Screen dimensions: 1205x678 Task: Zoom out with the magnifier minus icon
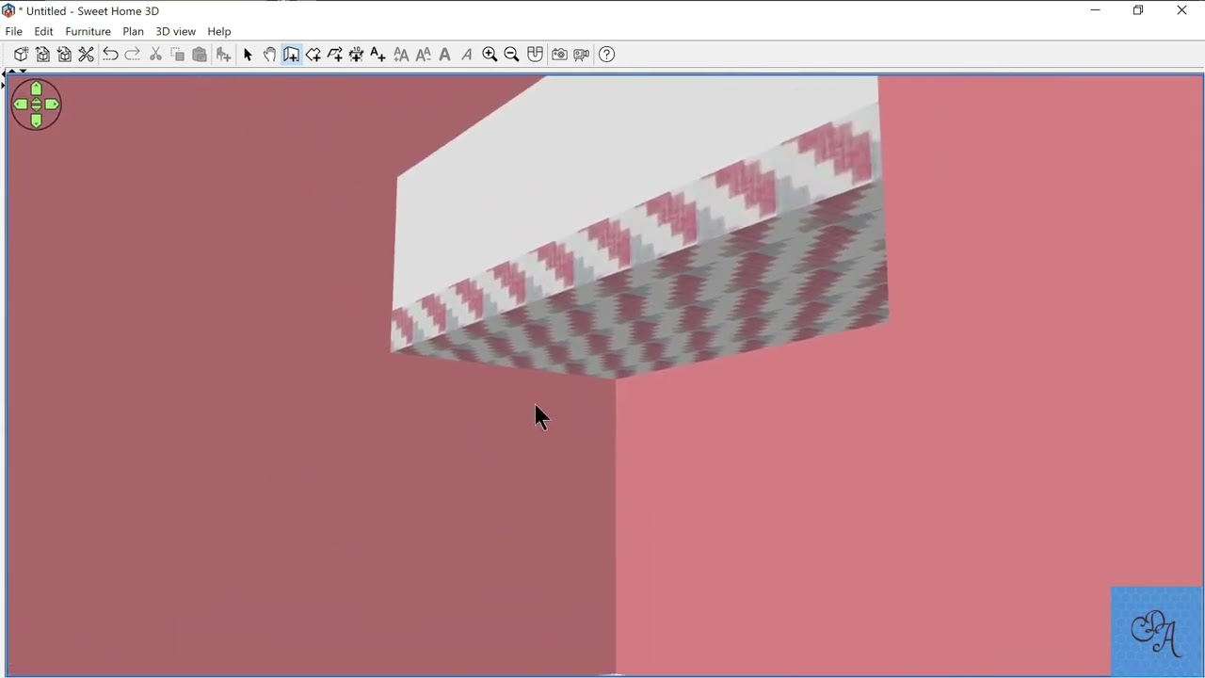511,55
